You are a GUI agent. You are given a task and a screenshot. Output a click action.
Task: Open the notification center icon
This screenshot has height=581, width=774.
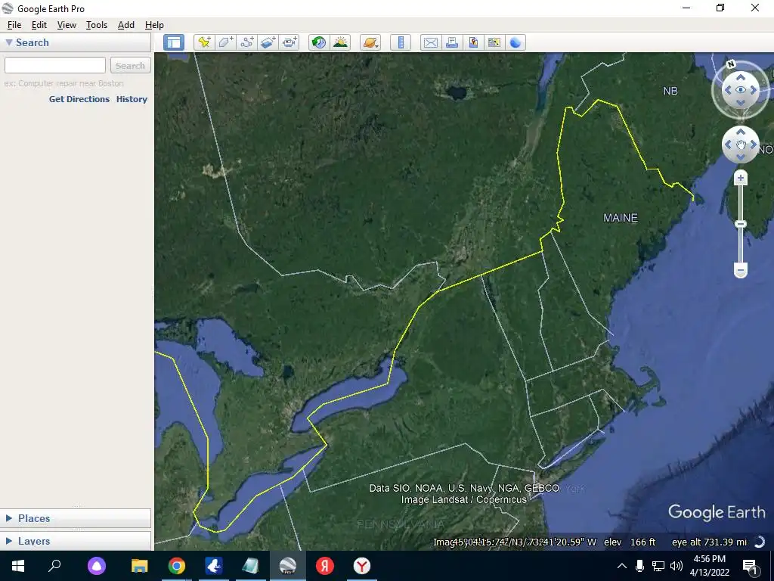[750, 566]
